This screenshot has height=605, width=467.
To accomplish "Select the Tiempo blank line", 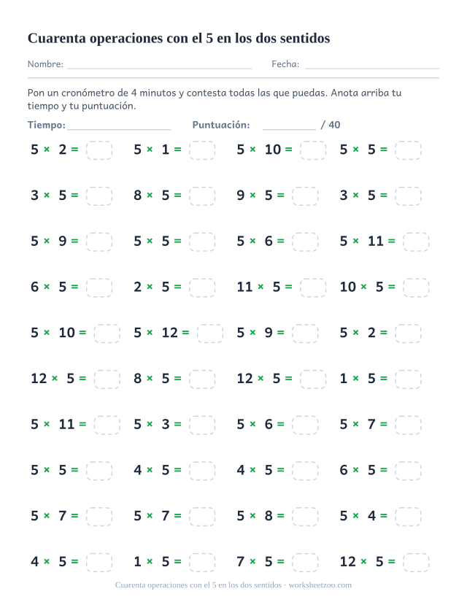I will (x=119, y=129).
